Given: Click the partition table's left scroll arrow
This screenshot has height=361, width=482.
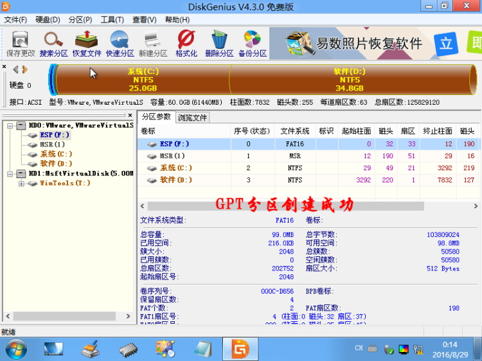Looking at the screenshot, I should click(142, 206).
